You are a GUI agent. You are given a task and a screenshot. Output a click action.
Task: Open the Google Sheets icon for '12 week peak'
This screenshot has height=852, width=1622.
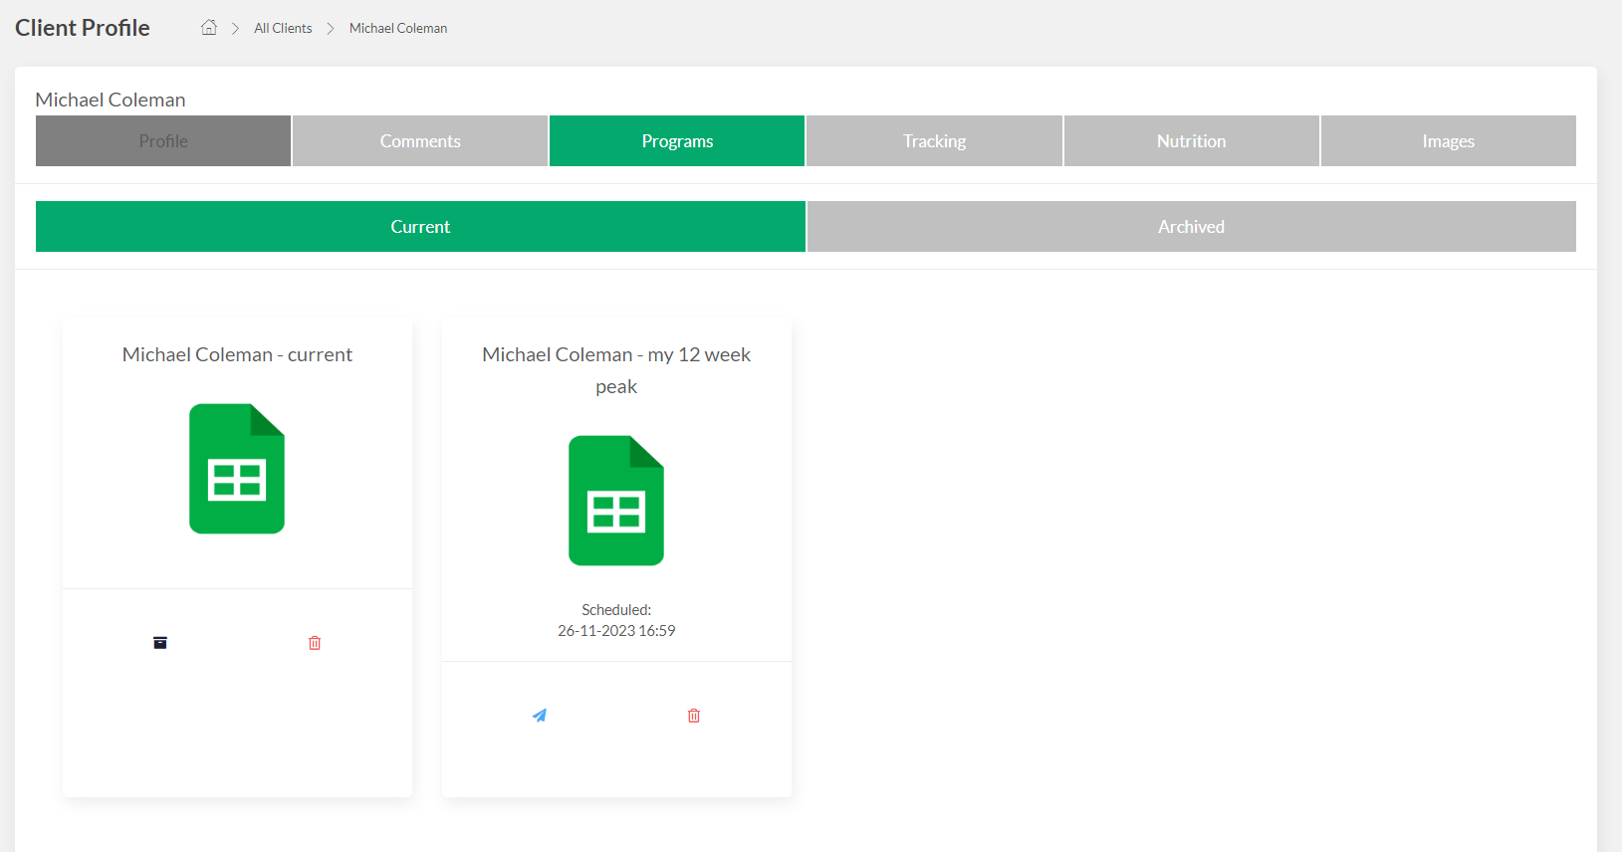tap(616, 501)
